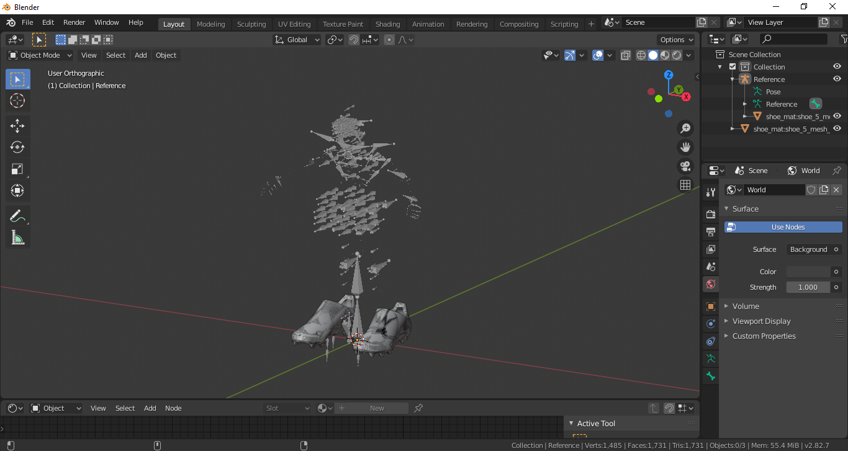Select the Measure tool
This screenshot has height=451, width=848.
pyautogui.click(x=17, y=238)
